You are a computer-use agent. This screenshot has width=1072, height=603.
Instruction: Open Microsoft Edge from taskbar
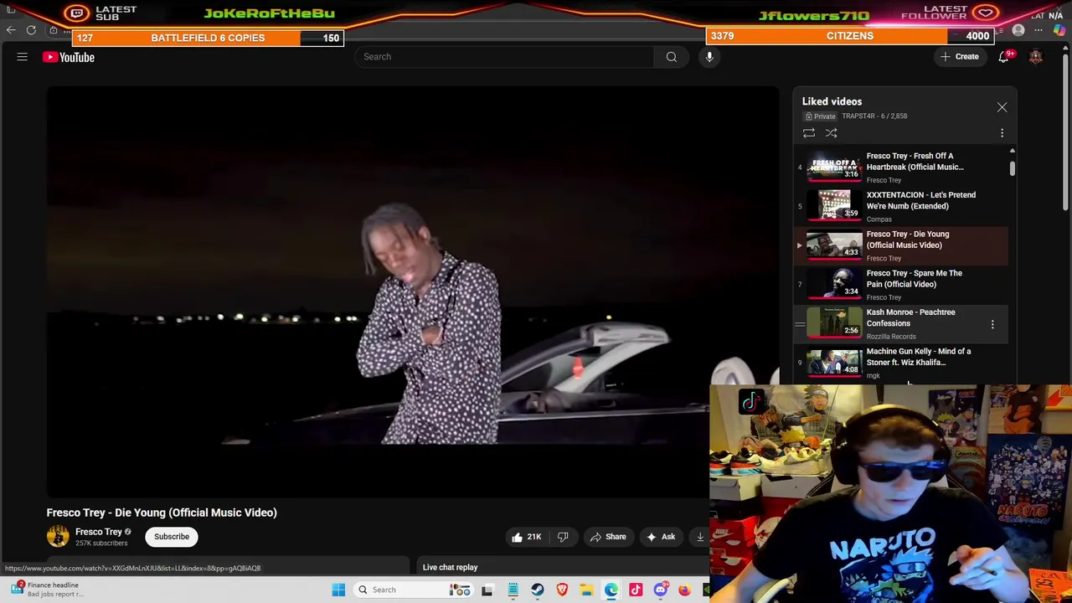coord(611,590)
